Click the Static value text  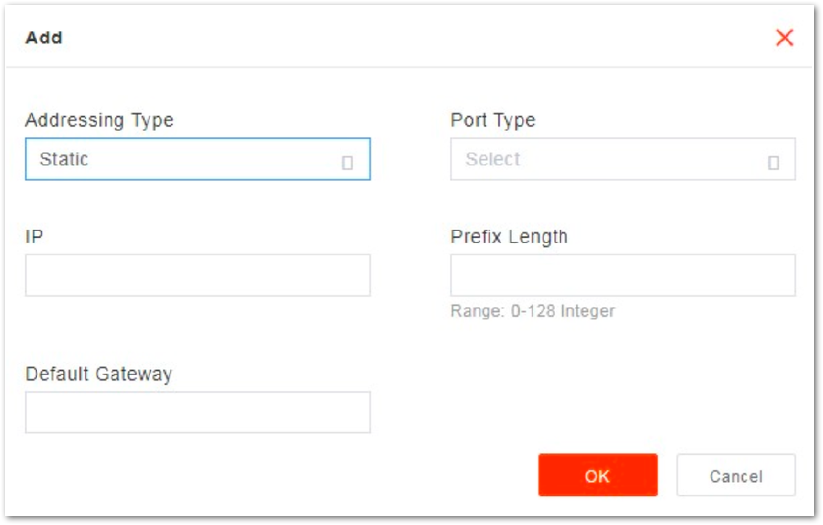[x=64, y=159]
